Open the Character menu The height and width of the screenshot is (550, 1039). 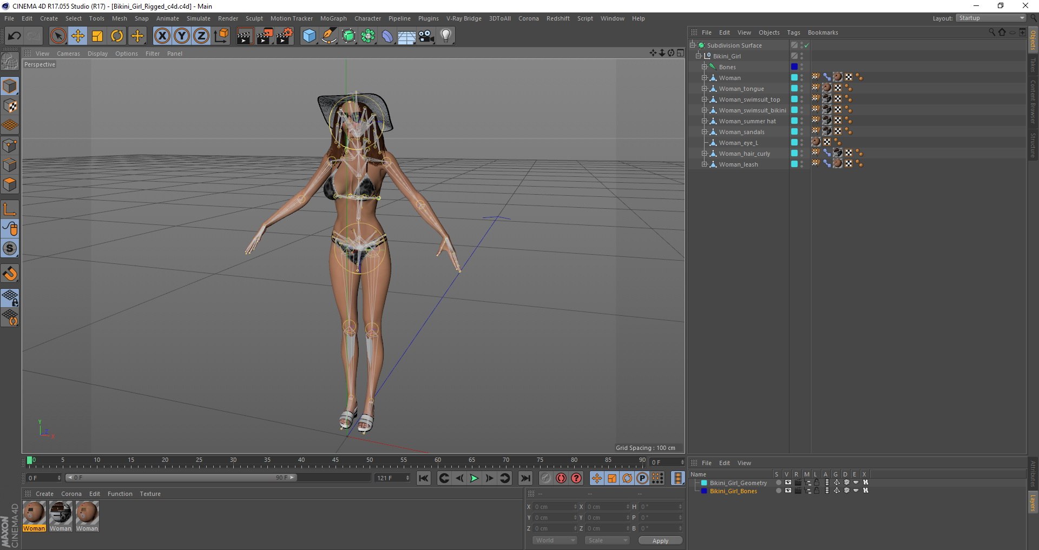coord(367,18)
